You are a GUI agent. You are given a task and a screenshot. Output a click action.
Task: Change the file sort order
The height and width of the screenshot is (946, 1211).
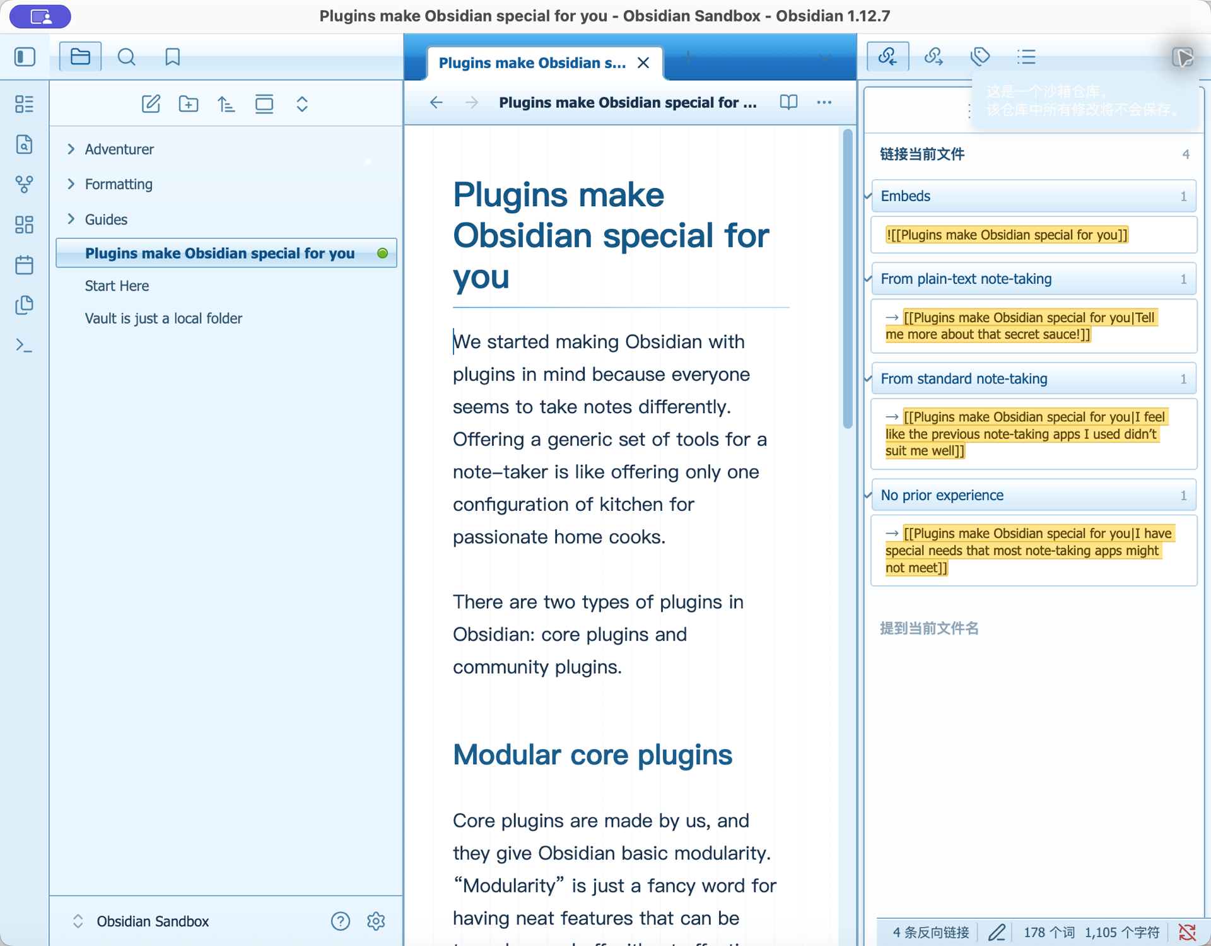[x=226, y=104]
